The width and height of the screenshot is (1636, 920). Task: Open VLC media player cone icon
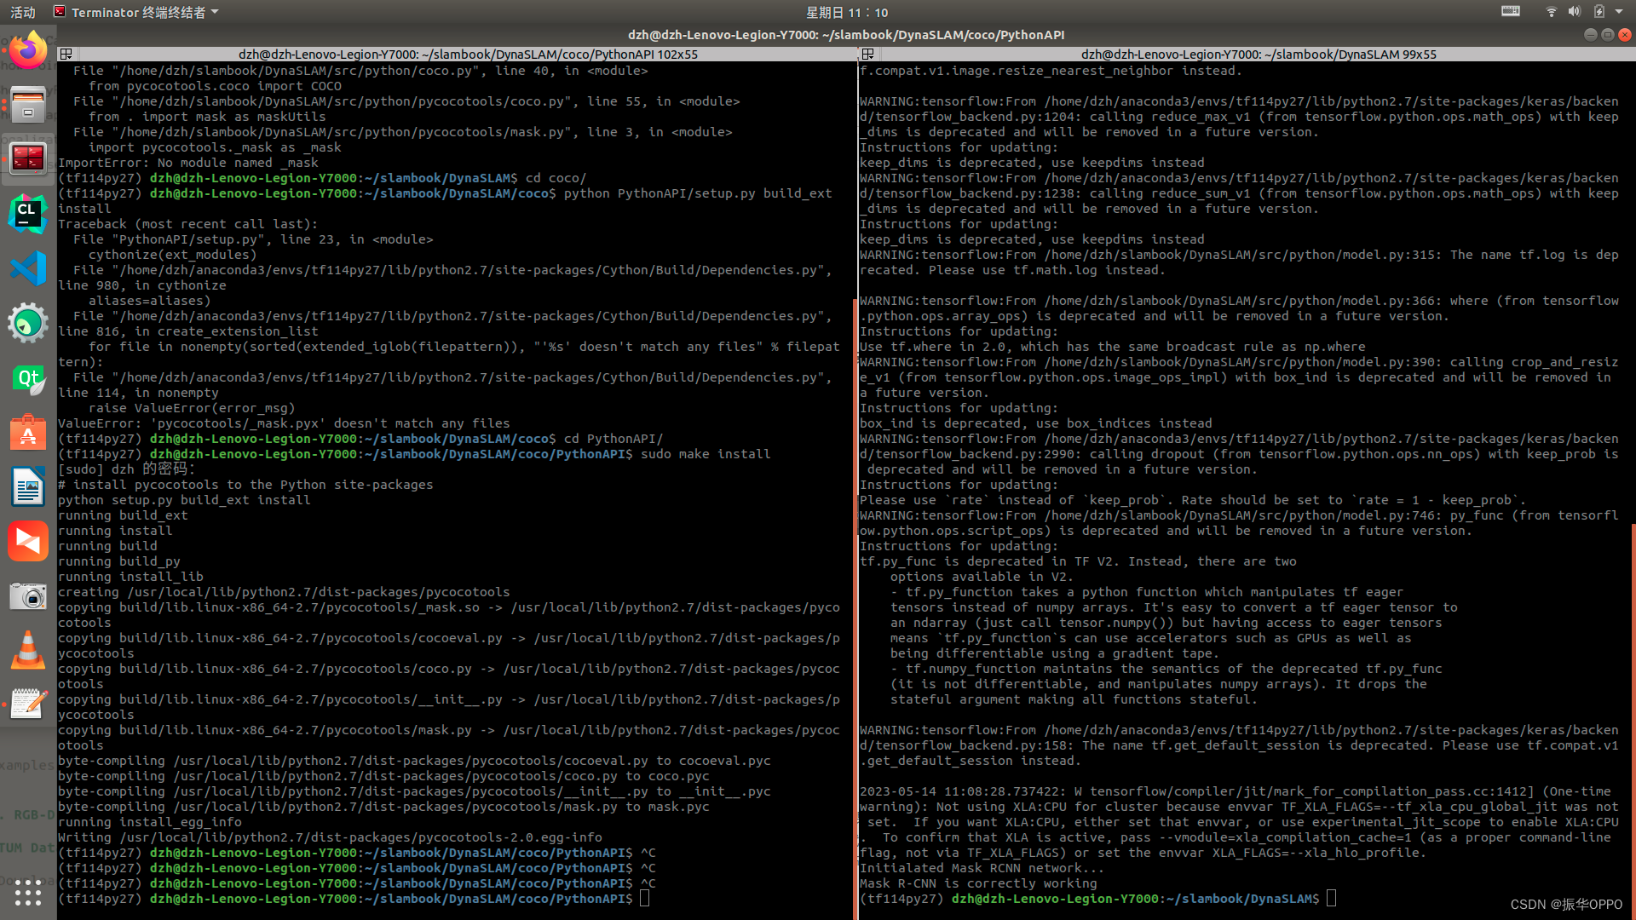(28, 651)
